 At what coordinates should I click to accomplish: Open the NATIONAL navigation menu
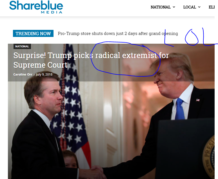(x=163, y=7)
